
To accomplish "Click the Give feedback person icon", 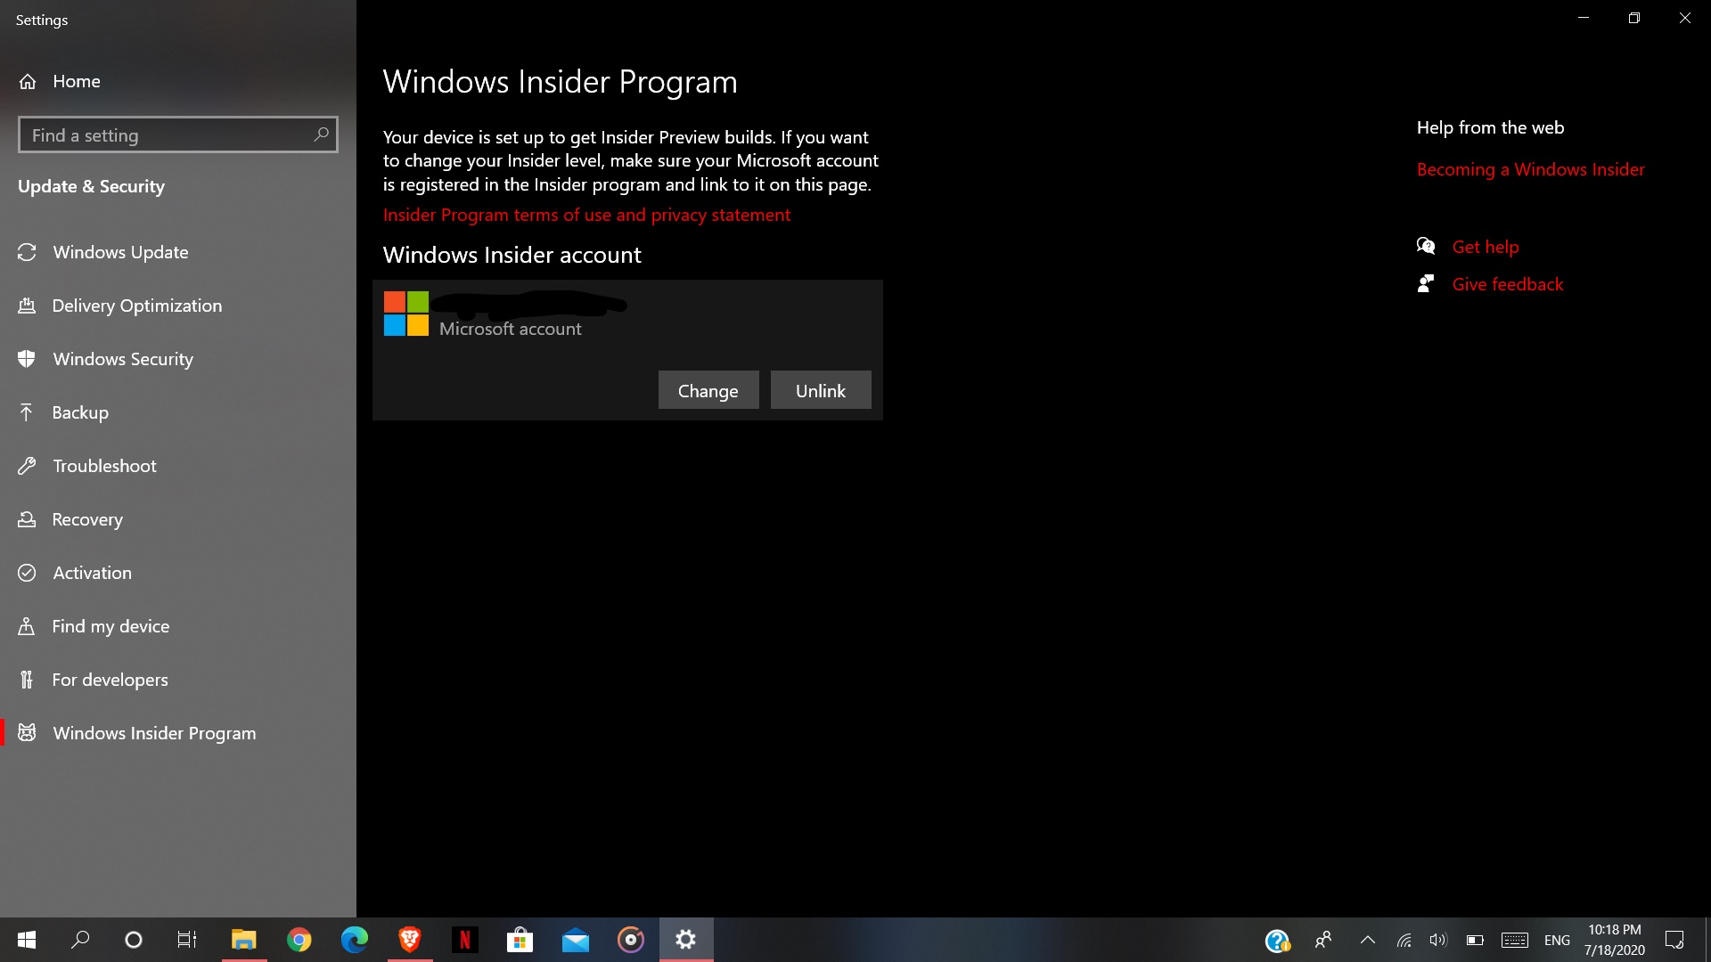I will point(1426,283).
